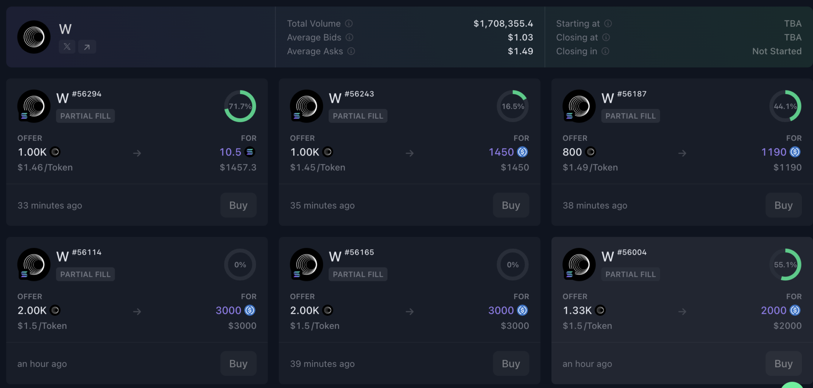Click the Average Asks info icon
Viewport: 813px width, 388px height.
click(351, 51)
